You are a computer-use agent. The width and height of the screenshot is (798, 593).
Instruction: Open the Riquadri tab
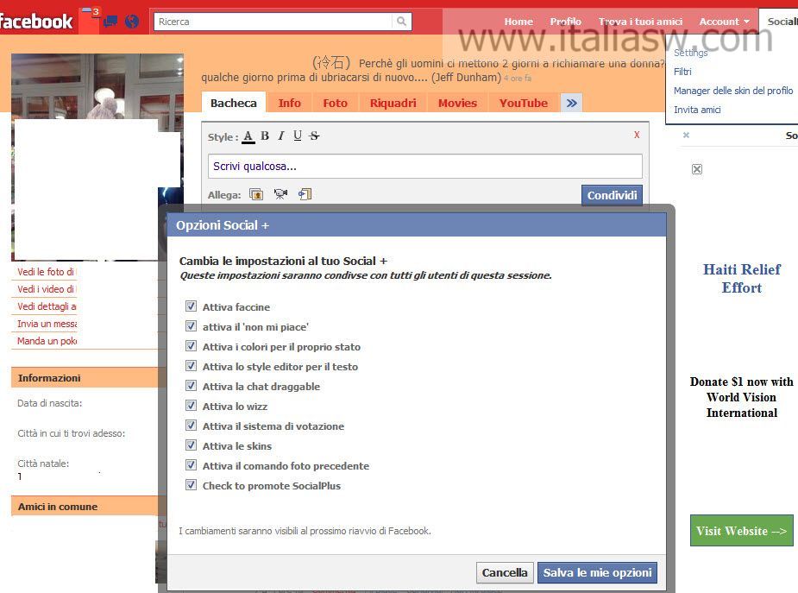(x=393, y=103)
